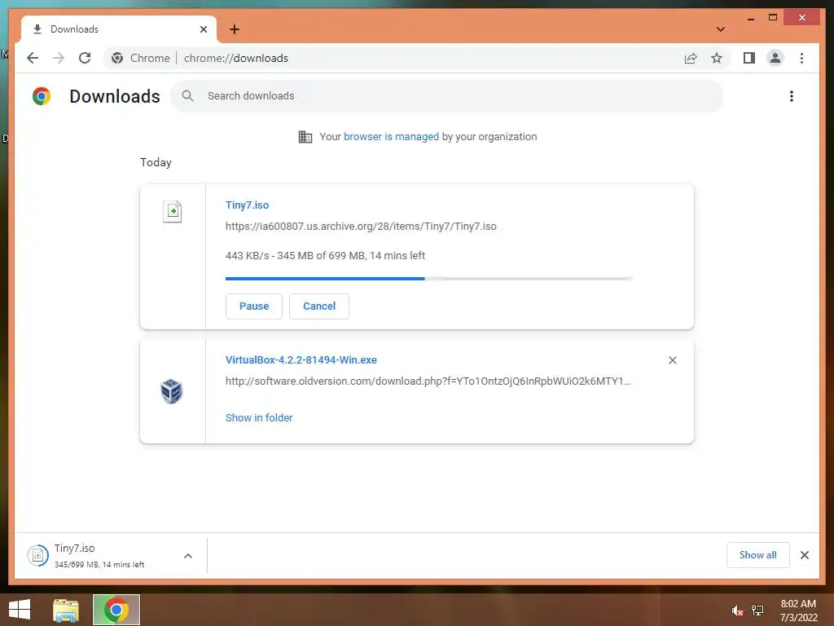Bookmark this page with the star icon
The image size is (834, 626).
point(717,58)
